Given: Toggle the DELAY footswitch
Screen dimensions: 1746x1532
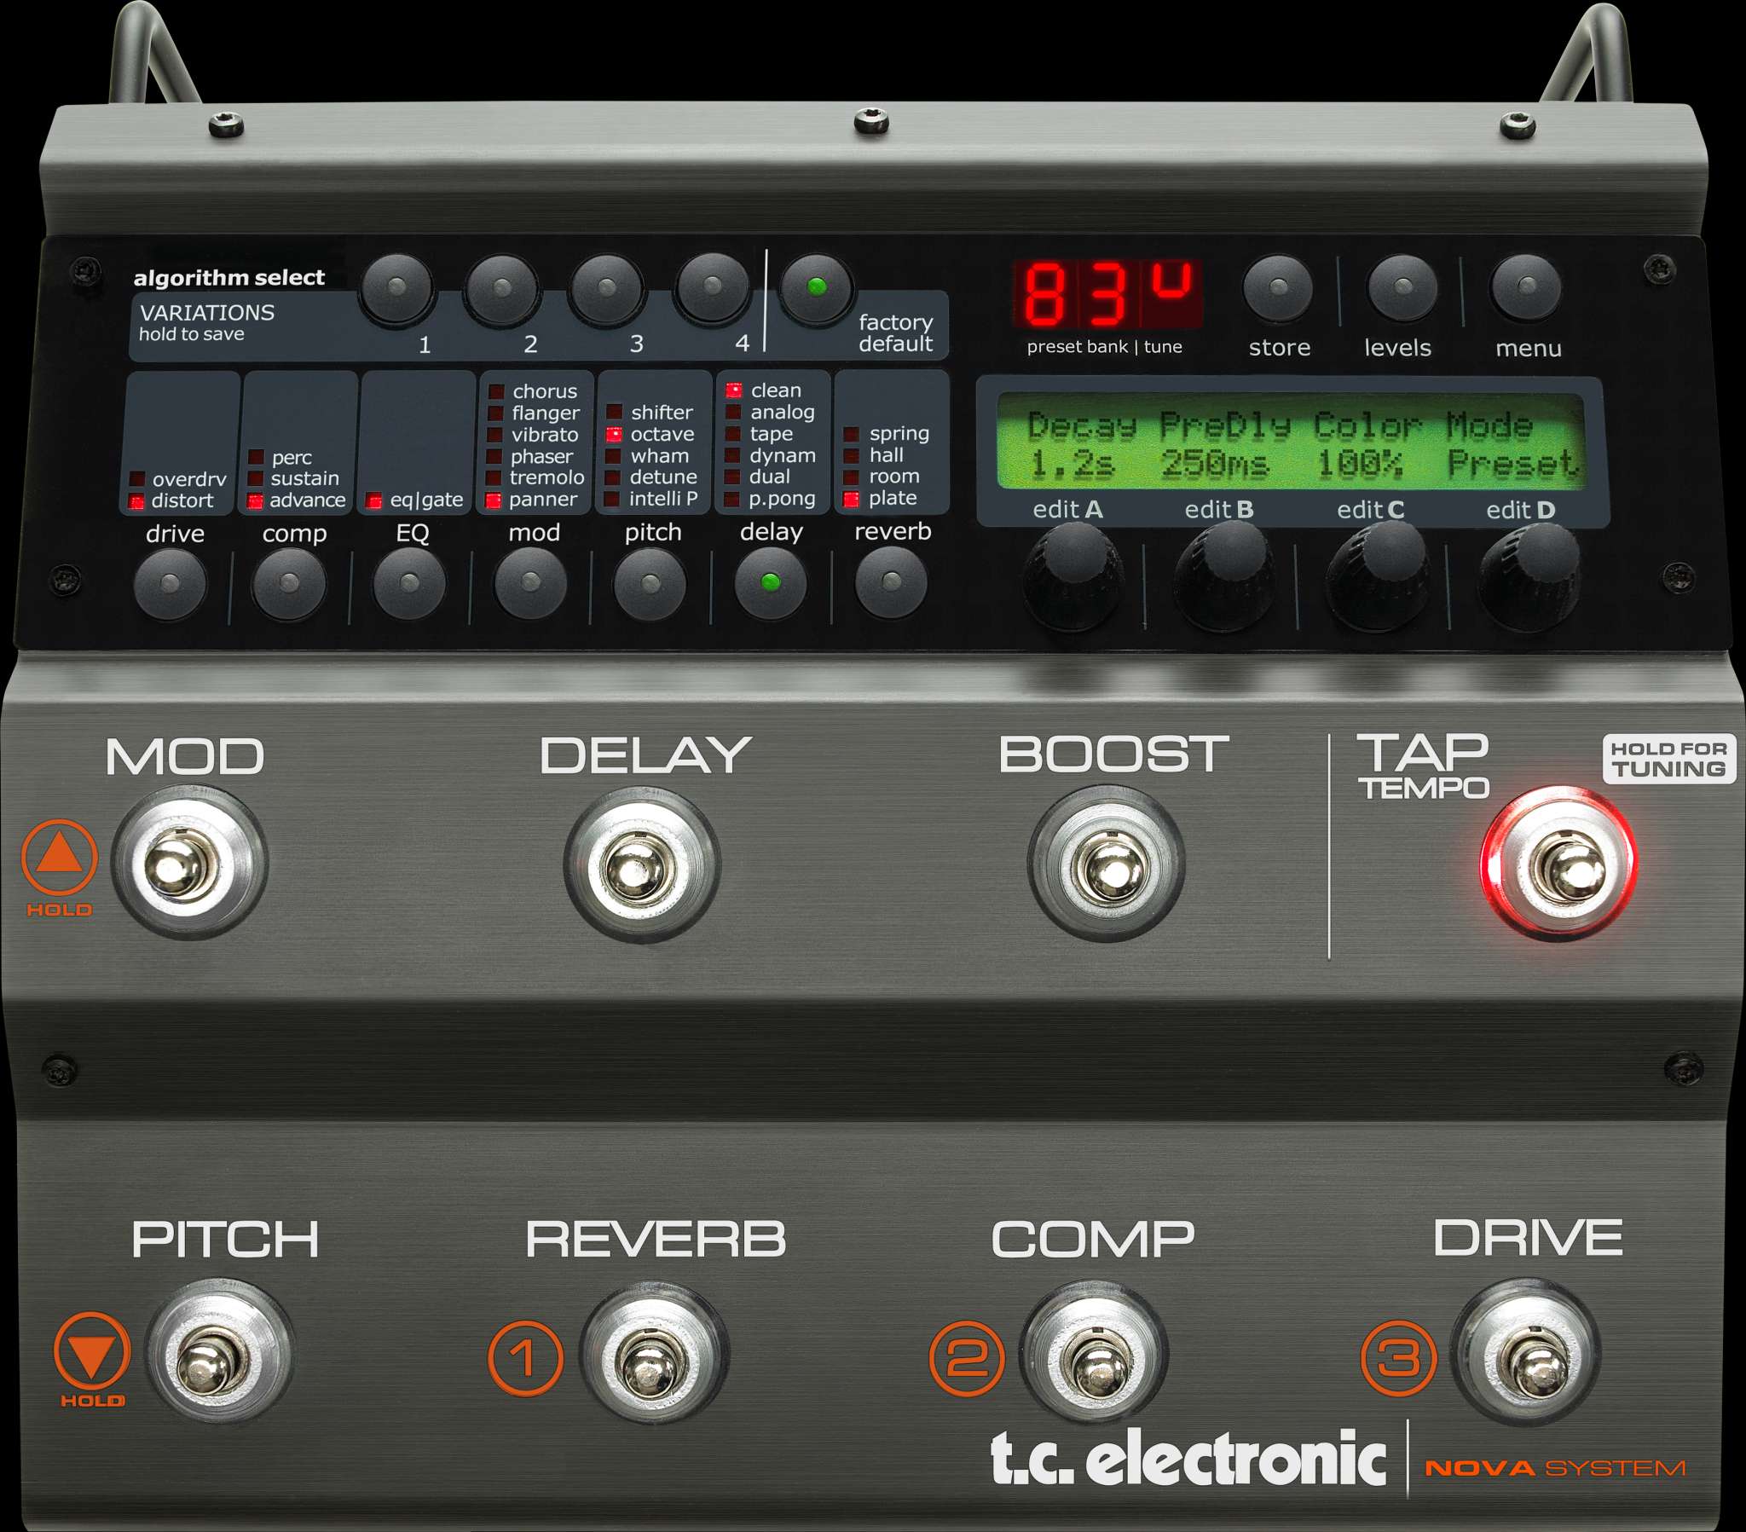Looking at the screenshot, I should [641, 865].
